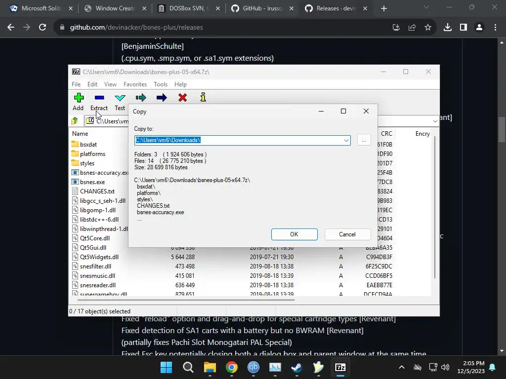Click the Copy arrow icon in 7-Zip toolbar
The width and height of the screenshot is (506, 379).
[x=141, y=98]
